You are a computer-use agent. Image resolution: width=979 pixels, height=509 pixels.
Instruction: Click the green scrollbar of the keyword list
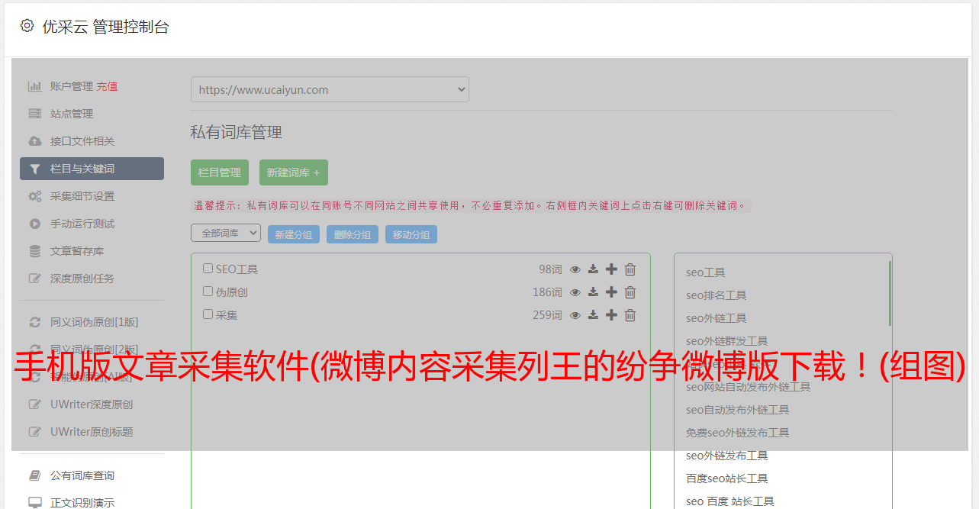point(890,294)
